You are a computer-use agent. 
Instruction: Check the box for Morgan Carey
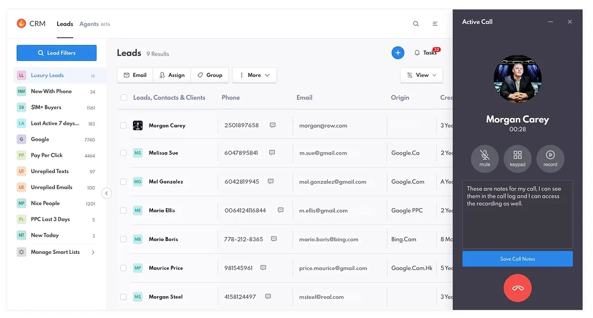123,126
